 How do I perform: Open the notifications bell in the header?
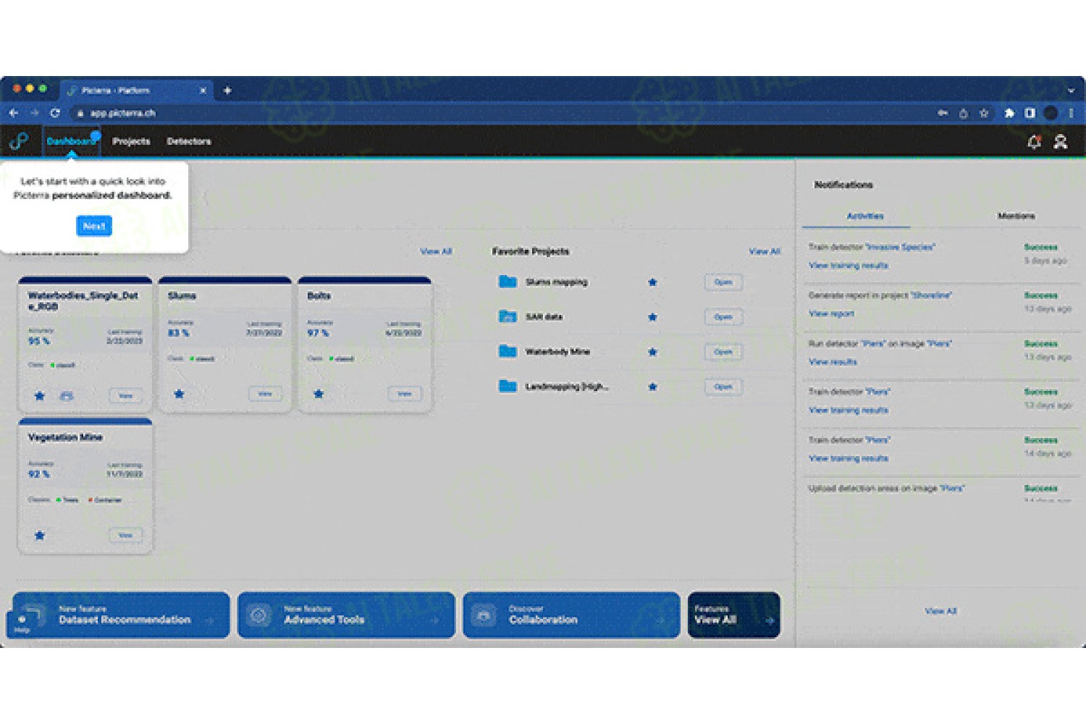(x=1034, y=142)
